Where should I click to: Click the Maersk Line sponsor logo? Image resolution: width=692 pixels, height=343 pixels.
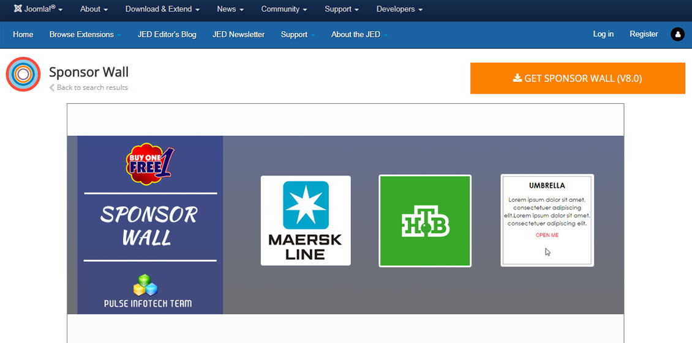[306, 221]
